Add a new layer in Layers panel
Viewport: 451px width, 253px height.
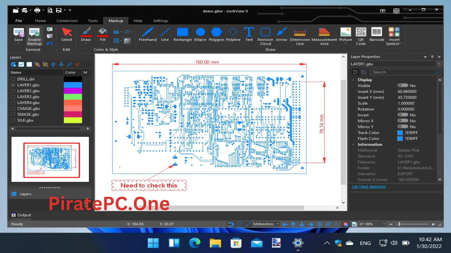click(x=13, y=64)
